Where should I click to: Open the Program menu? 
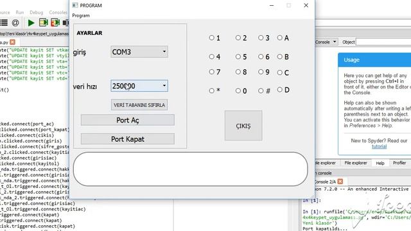(x=81, y=15)
